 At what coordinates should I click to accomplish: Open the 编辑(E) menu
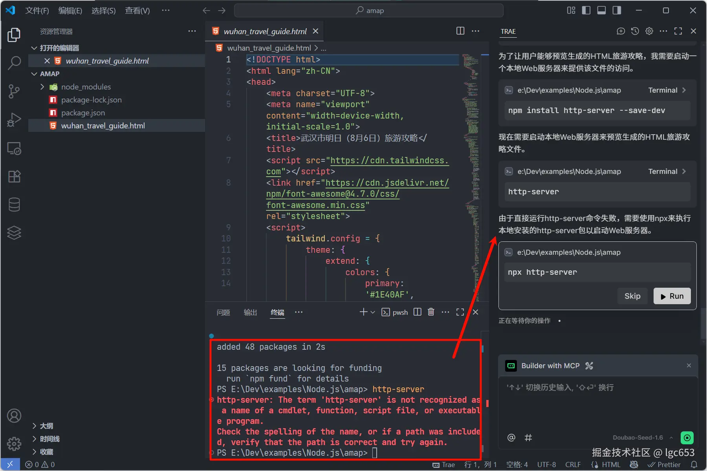[x=70, y=11]
